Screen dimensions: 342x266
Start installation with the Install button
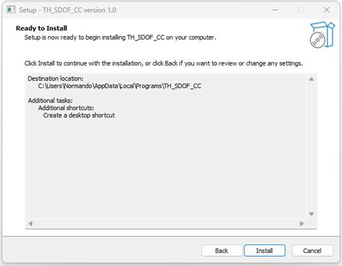pos(265,251)
